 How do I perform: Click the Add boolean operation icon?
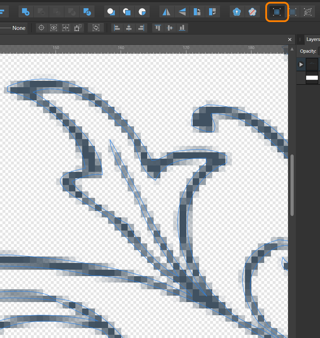(x=26, y=12)
